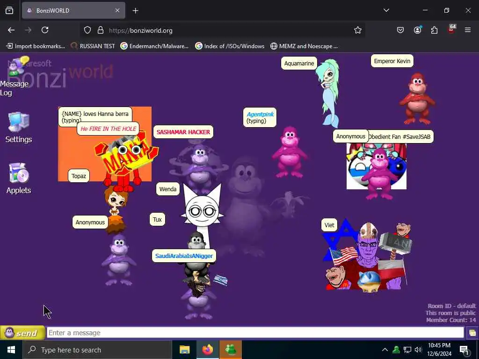Viewport: 479px width, 359px height.
Task: Click 'Obedient Fan #SaveJSAB' name tag
Action: coord(401,137)
